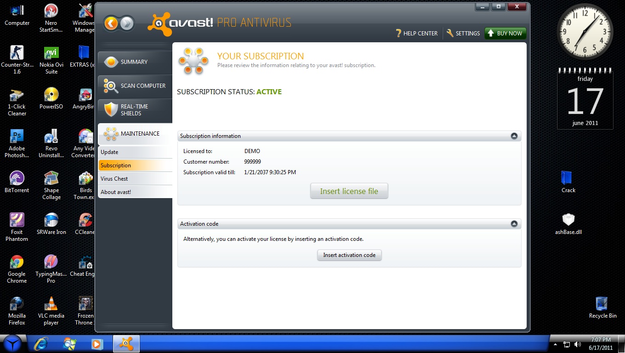
Task: Open TypingMaster Pro desktop icon
Action: 51,269
